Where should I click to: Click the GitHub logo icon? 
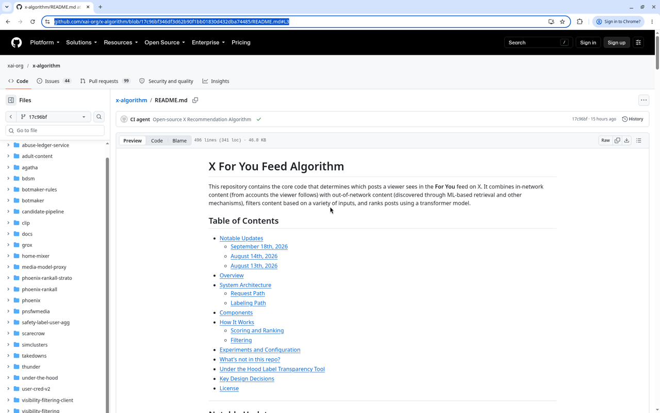(x=16, y=42)
